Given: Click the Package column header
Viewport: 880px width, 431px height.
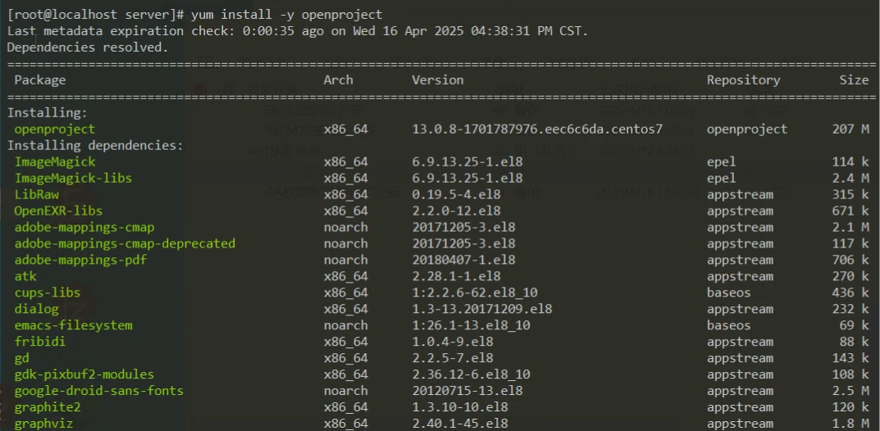Looking at the screenshot, I should pos(40,80).
